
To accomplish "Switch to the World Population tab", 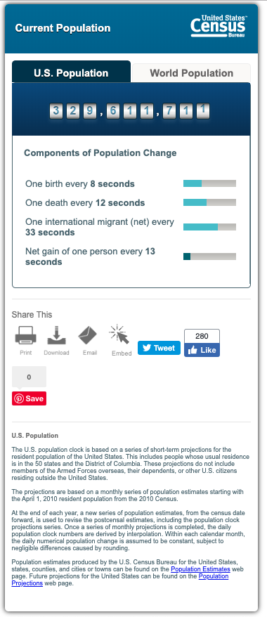I will pos(191,73).
